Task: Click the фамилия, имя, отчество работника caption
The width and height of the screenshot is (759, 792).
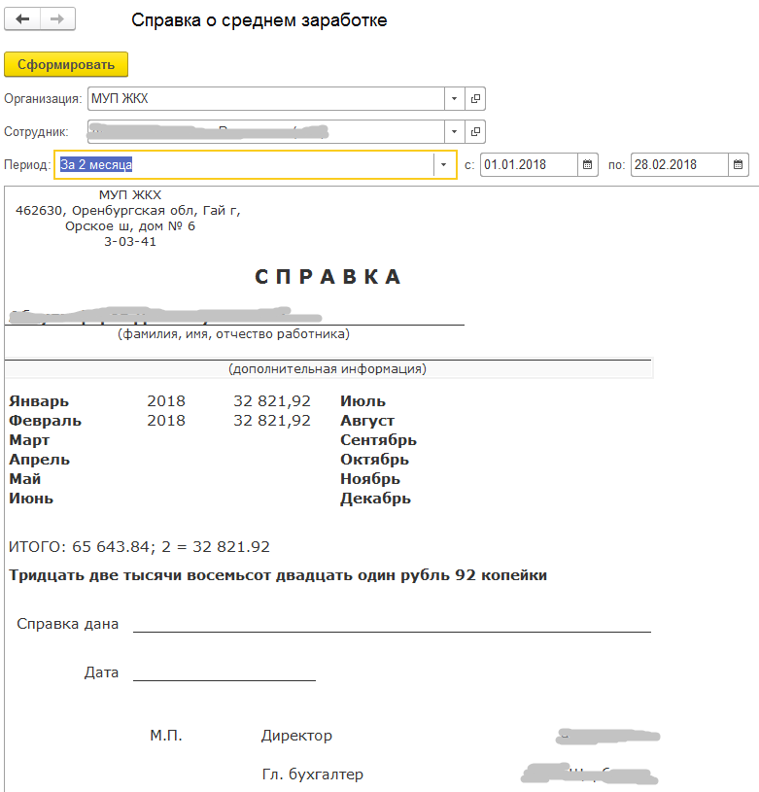Action: click(234, 334)
